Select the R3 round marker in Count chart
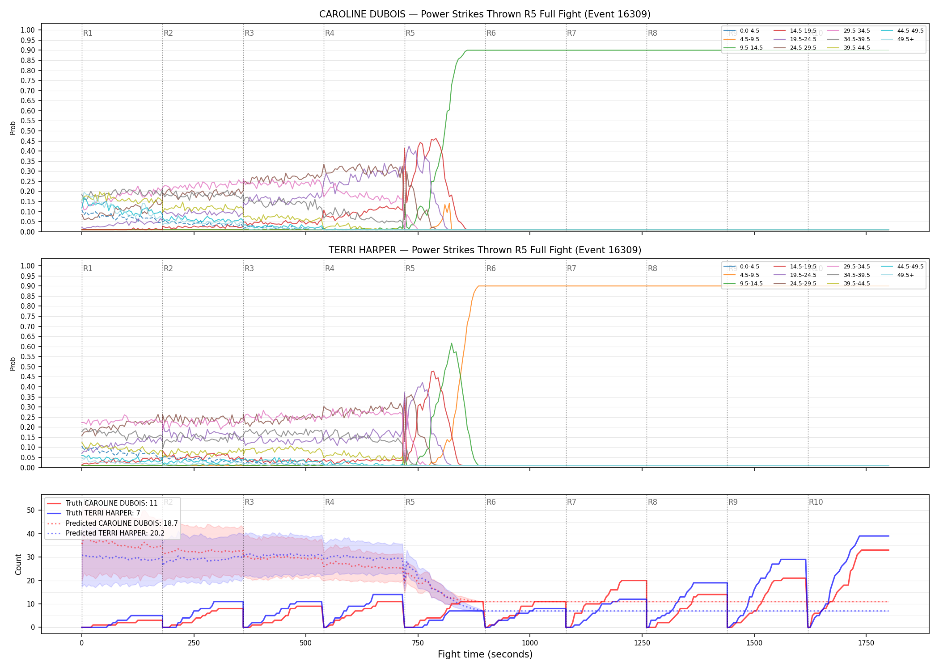939x670 pixels. pos(249,502)
